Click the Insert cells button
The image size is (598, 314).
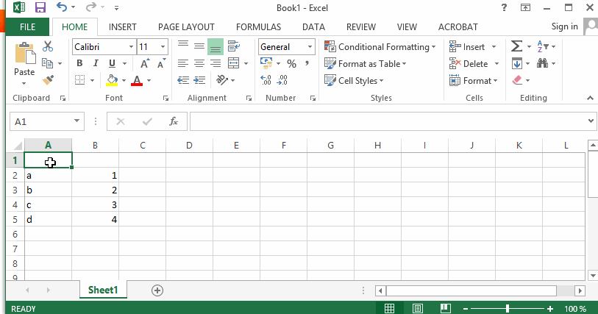pos(467,47)
